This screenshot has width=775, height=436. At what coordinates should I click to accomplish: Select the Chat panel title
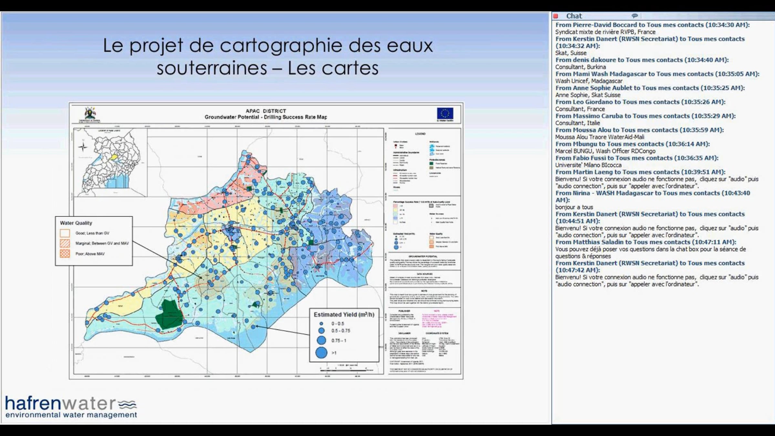pyautogui.click(x=574, y=16)
